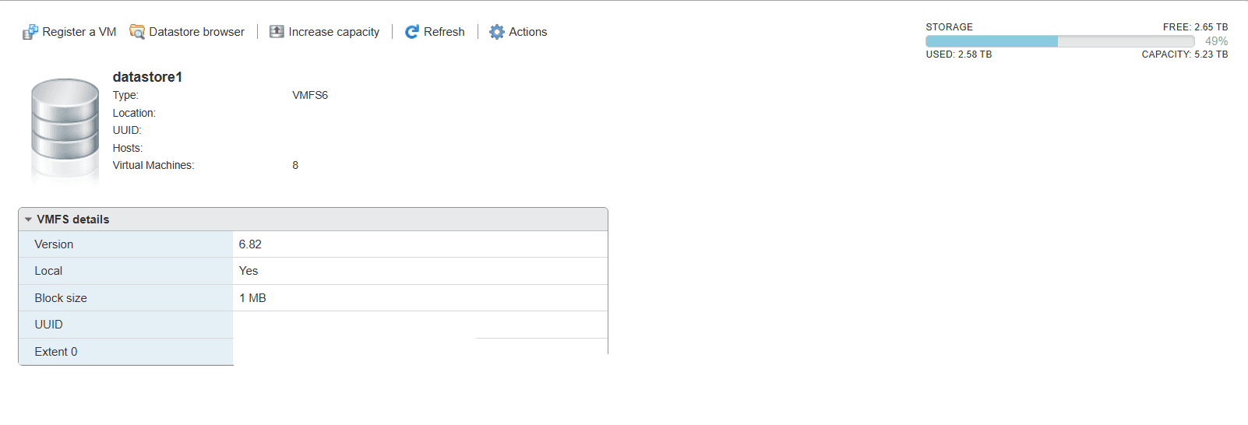Click the Local value Yes
1248x425 pixels.
249,271
